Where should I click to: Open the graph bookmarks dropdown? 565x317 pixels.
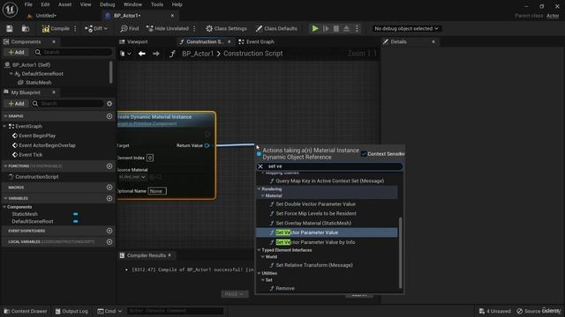[125, 54]
